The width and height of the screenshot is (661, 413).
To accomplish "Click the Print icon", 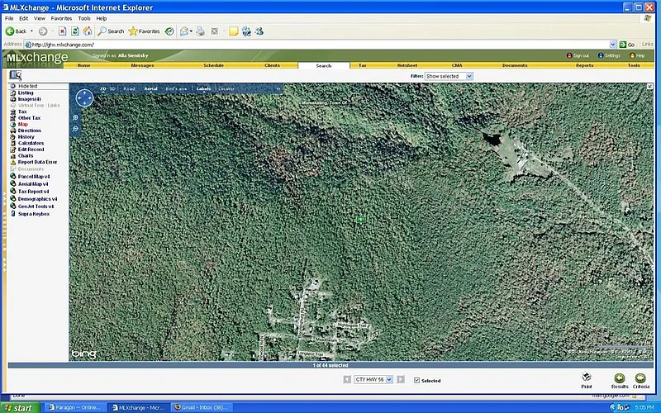I will click(x=586, y=377).
